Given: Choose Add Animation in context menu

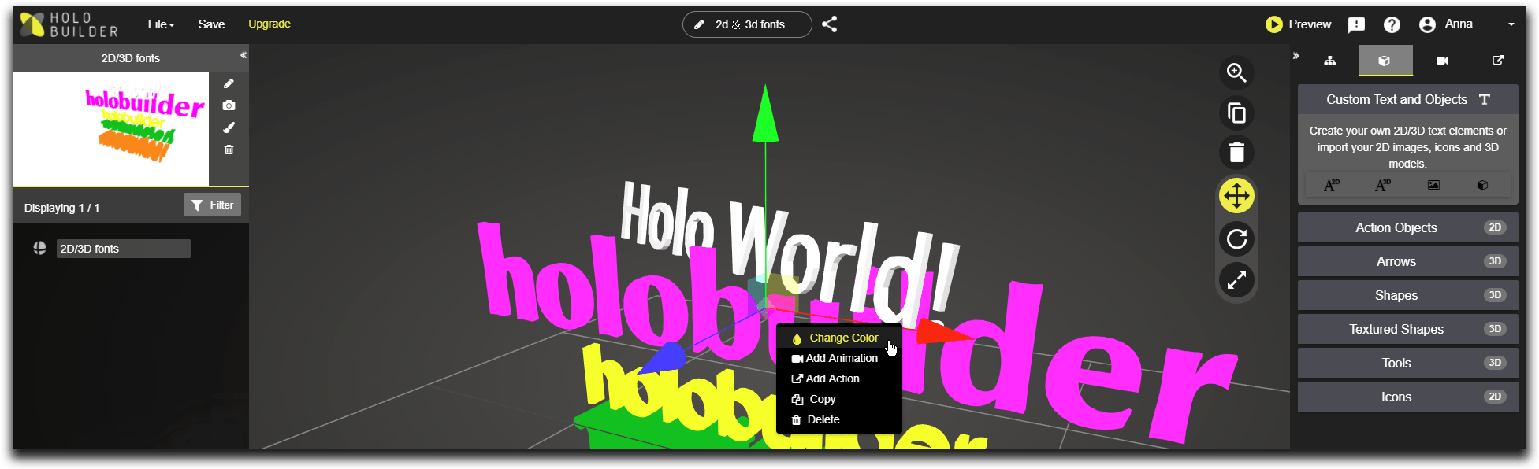Looking at the screenshot, I should [839, 358].
